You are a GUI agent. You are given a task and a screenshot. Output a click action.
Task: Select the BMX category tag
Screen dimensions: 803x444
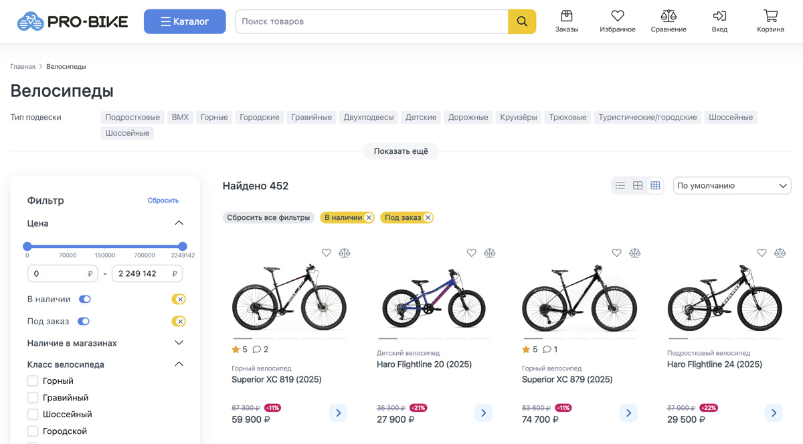click(x=180, y=117)
